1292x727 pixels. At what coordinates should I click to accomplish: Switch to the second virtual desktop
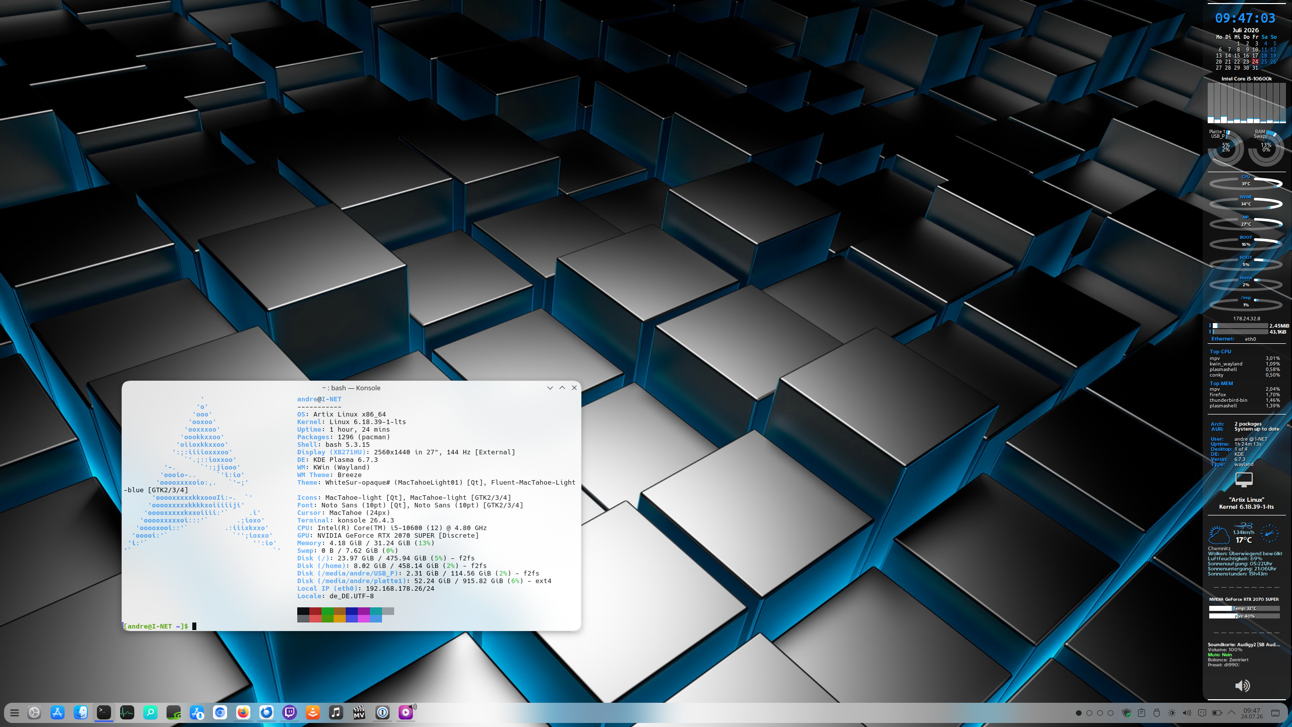click(1089, 713)
